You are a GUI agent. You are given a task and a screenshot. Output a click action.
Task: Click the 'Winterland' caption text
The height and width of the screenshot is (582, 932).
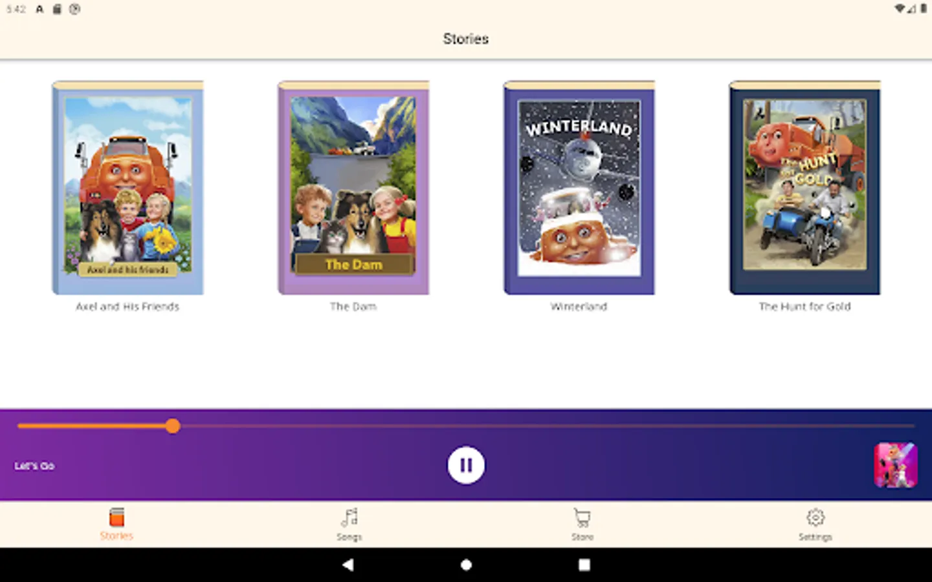[579, 307]
